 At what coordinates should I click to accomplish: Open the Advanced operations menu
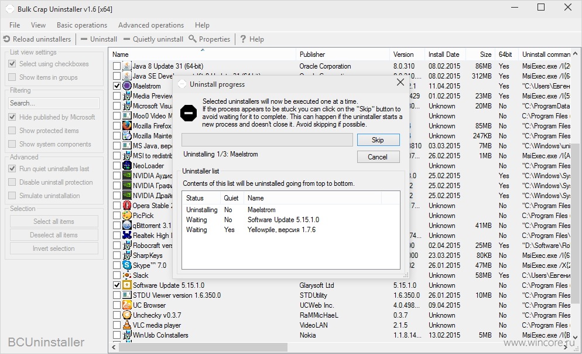(x=151, y=25)
